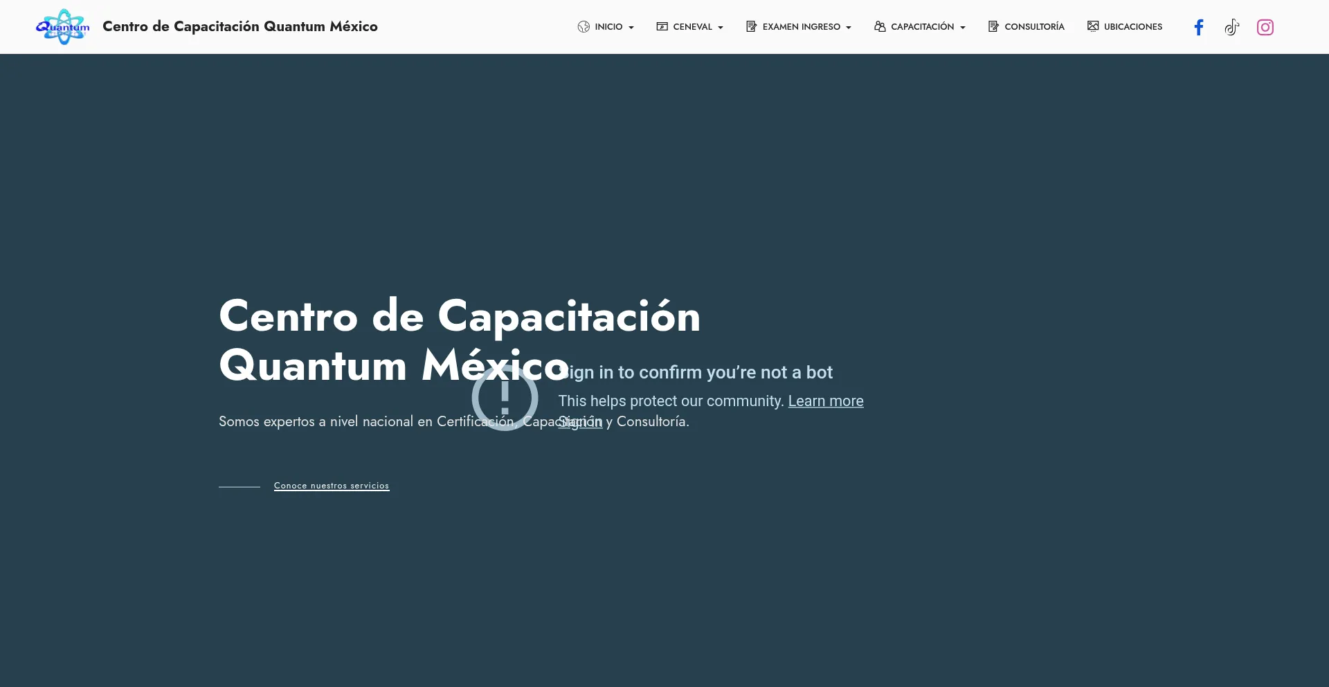Expand the EXAMEN INGRESO dropdown arrow
The height and width of the screenshot is (687, 1329).
click(x=849, y=28)
